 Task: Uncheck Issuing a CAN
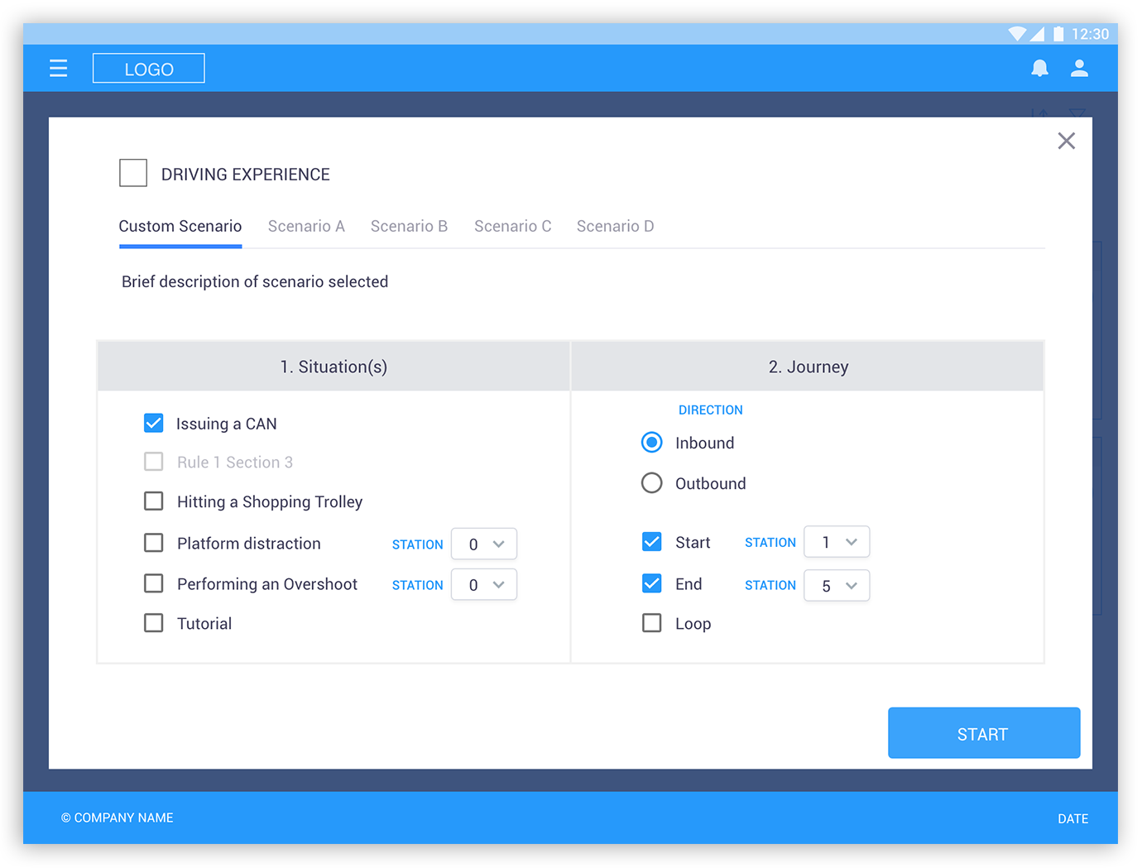154,424
